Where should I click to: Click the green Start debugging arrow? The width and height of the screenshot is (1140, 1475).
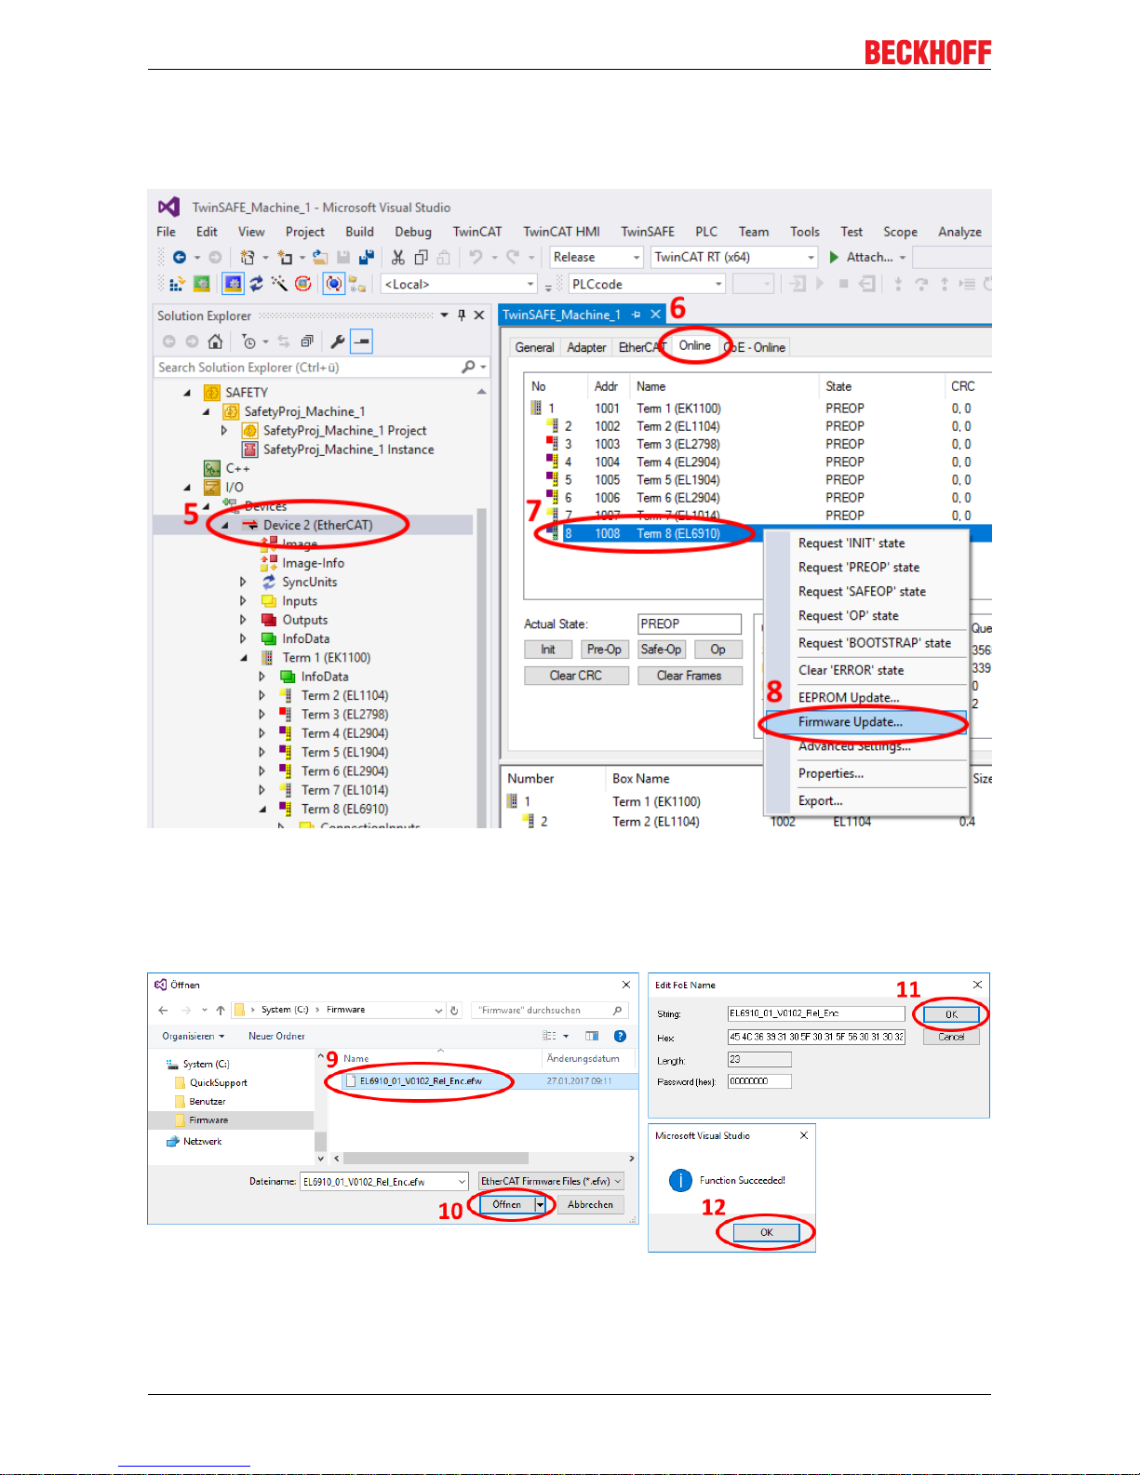coord(834,257)
